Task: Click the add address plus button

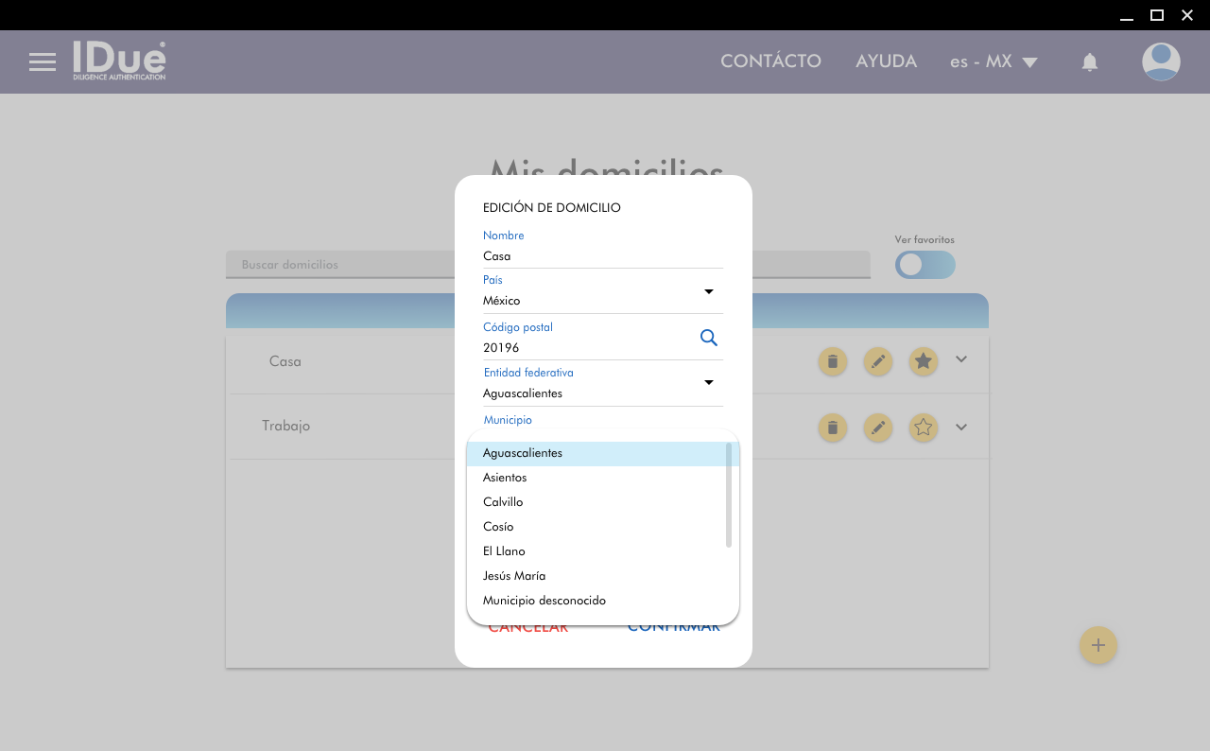Action: pyautogui.click(x=1098, y=645)
